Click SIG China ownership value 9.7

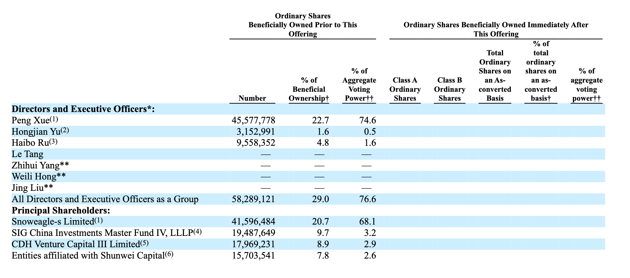point(323,233)
